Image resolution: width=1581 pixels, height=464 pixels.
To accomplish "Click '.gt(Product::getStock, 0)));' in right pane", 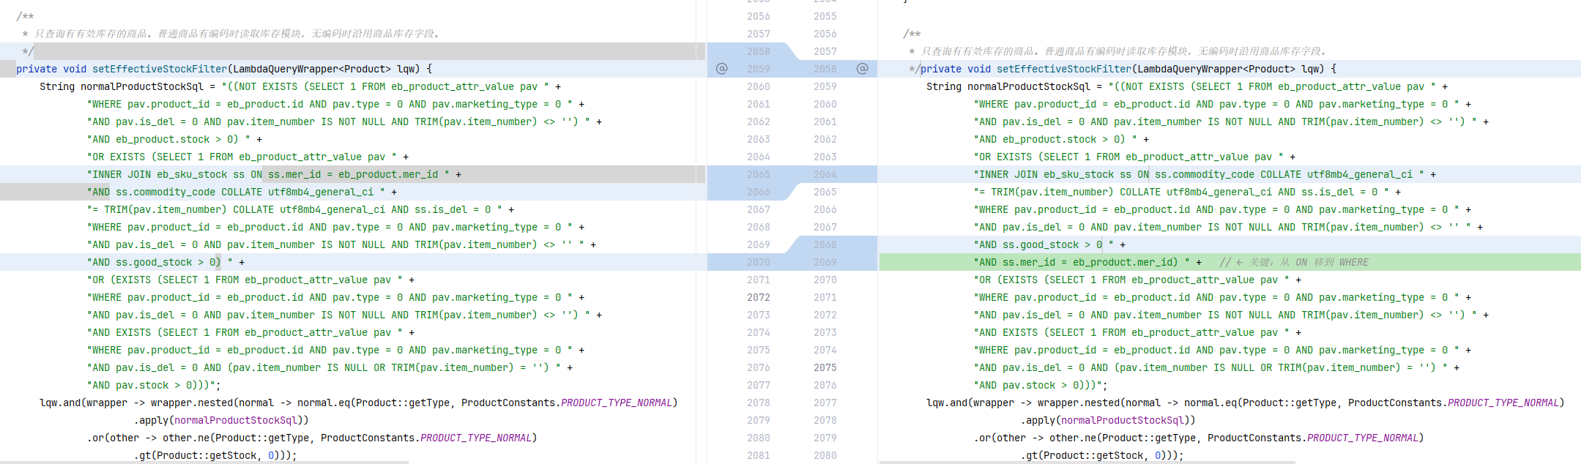I will point(1102,455).
